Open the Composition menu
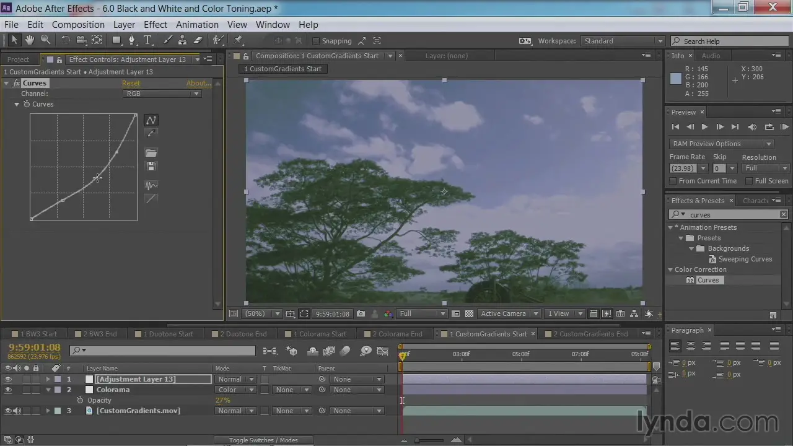 tap(78, 25)
